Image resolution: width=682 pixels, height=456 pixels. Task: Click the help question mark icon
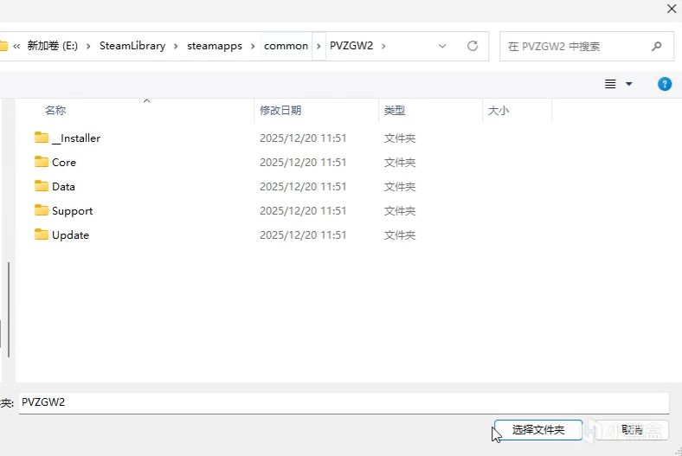click(x=664, y=84)
